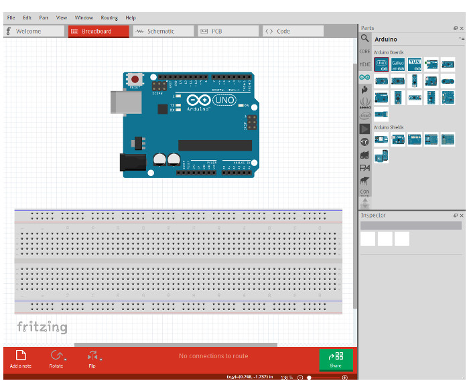The image size is (469, 383).
Task: Open the Intel parts bin
Action: coord(365,115)
